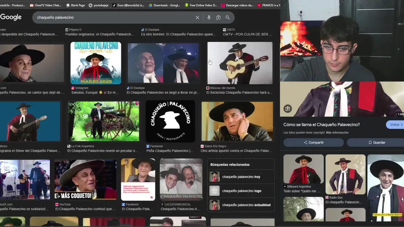Click the magnifying glass search button
Viewport: 404px width, 227px height.
coord(228,18)
